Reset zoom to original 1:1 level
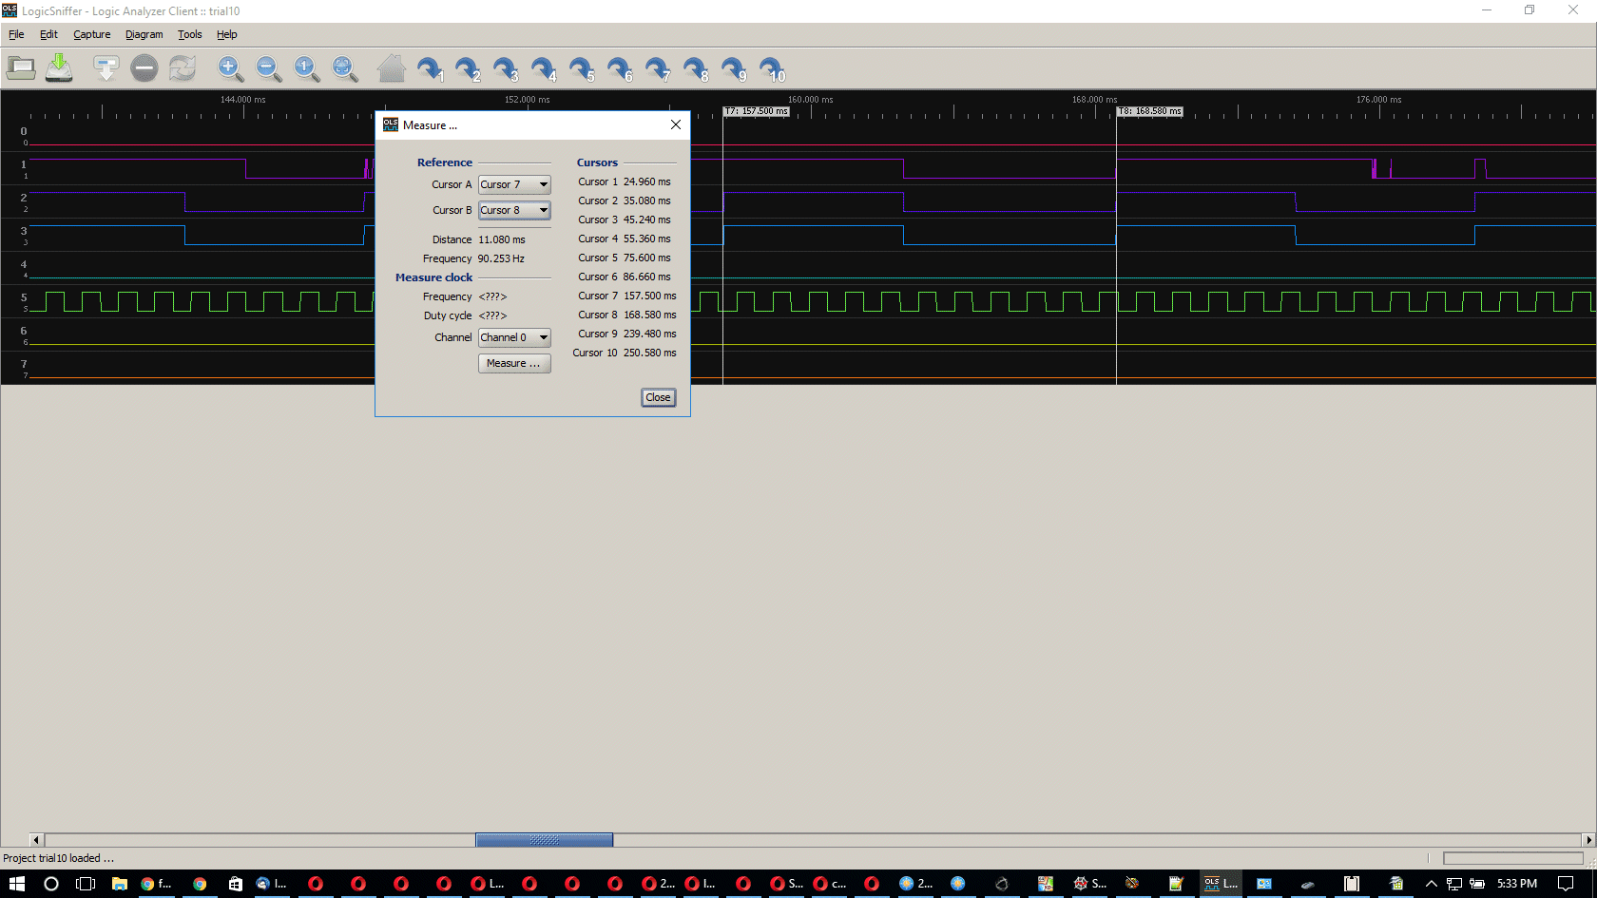The height and width of the screenshot is (898, 1597). click(x=306, y=68)
